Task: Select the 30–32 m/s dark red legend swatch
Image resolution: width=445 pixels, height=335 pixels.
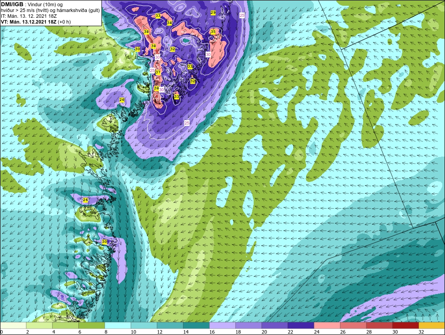Action: (x=405, y=325)
